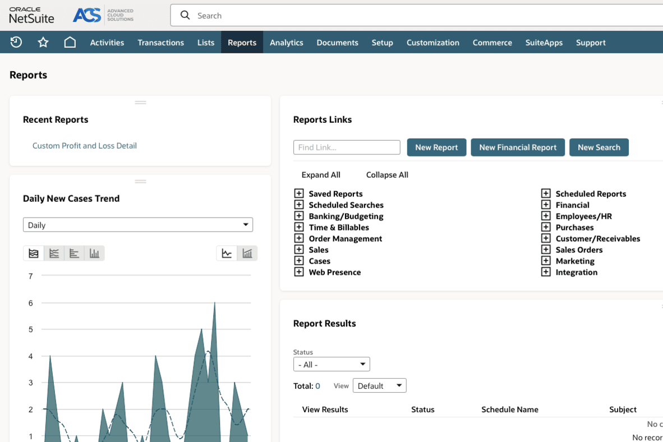Go to the Home icon

(x=70, y=42)
